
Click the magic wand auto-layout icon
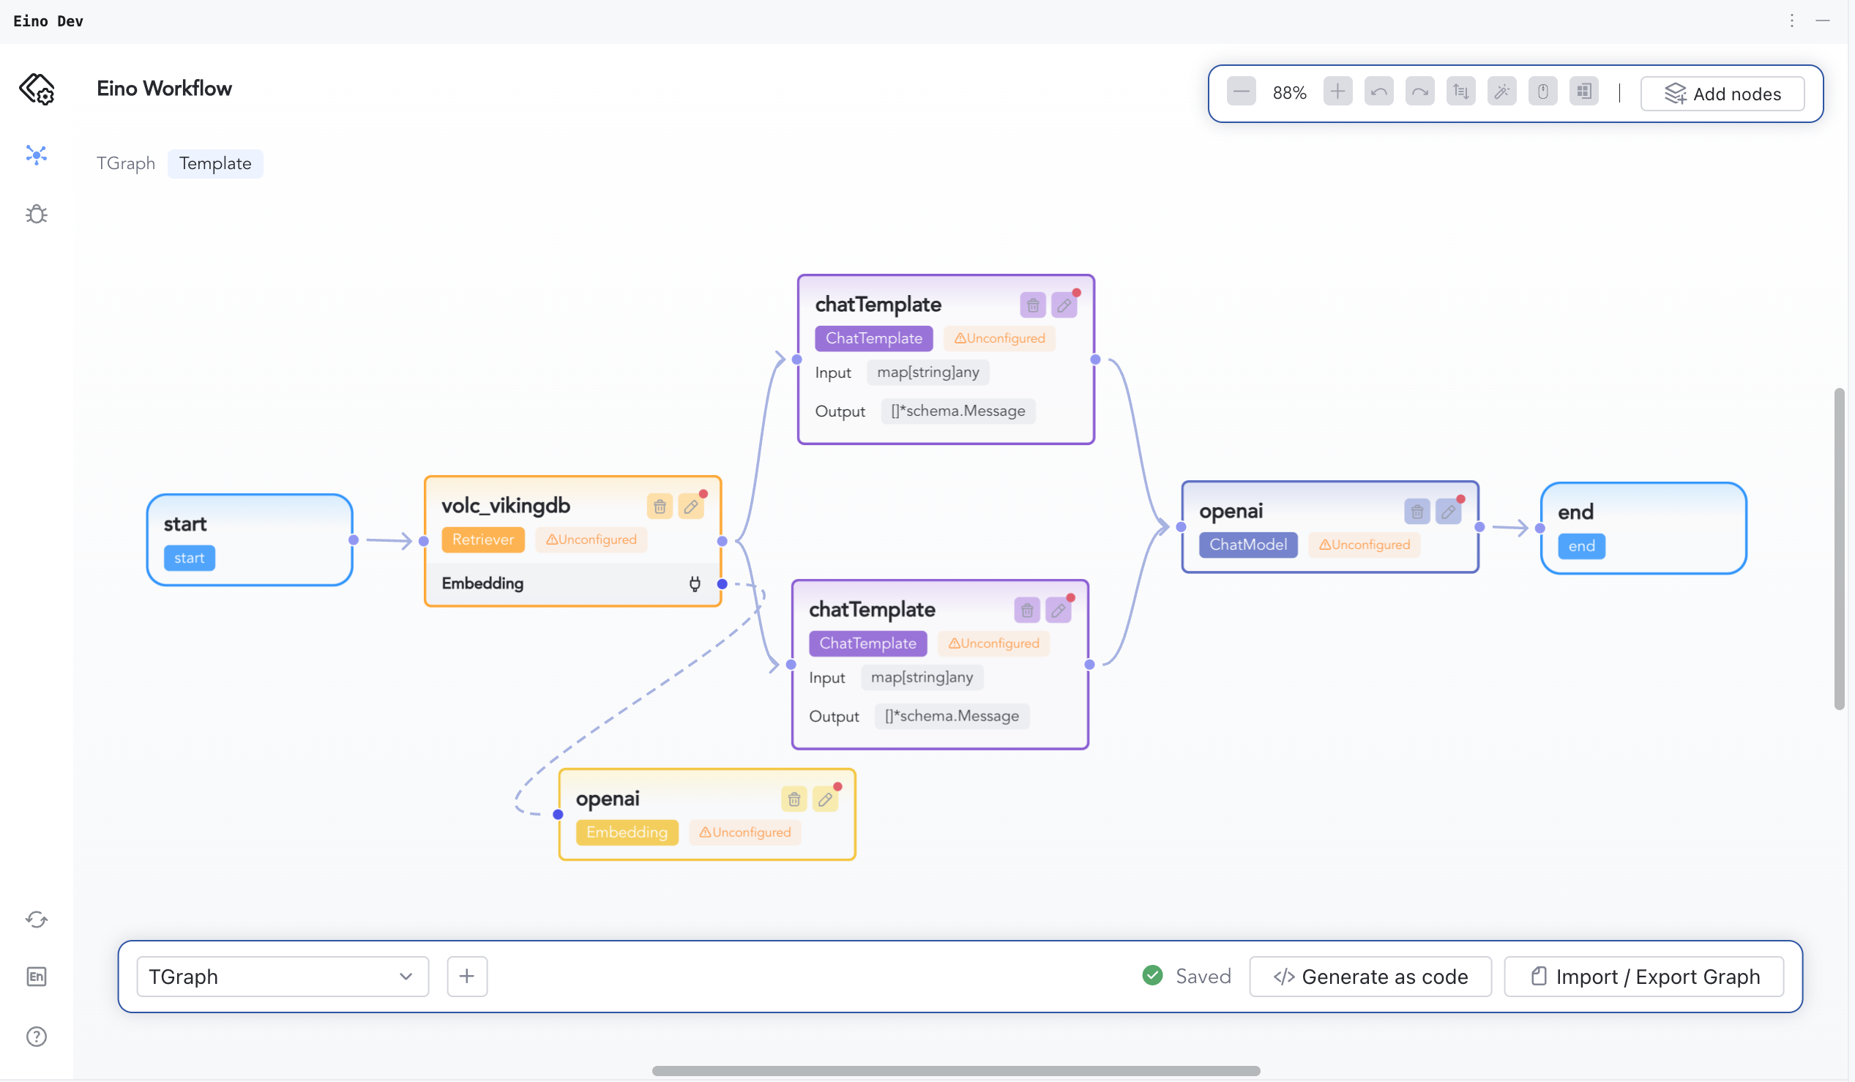coord(1501,92)
